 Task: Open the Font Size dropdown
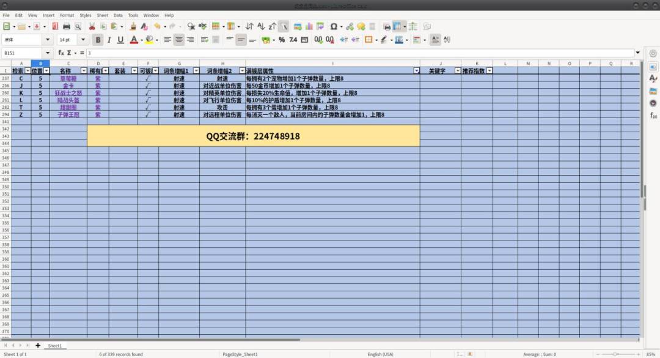[83, 40]
